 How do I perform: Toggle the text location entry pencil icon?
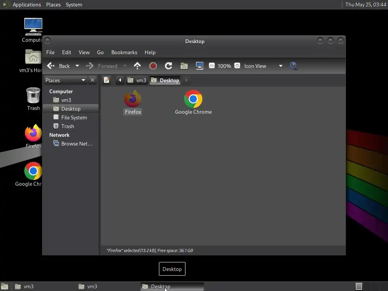coord(106,80)
